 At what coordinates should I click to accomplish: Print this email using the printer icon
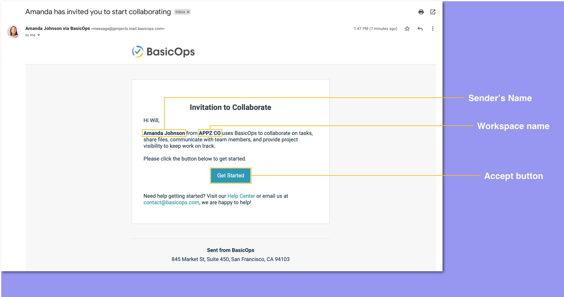click(x=421, y=12)
